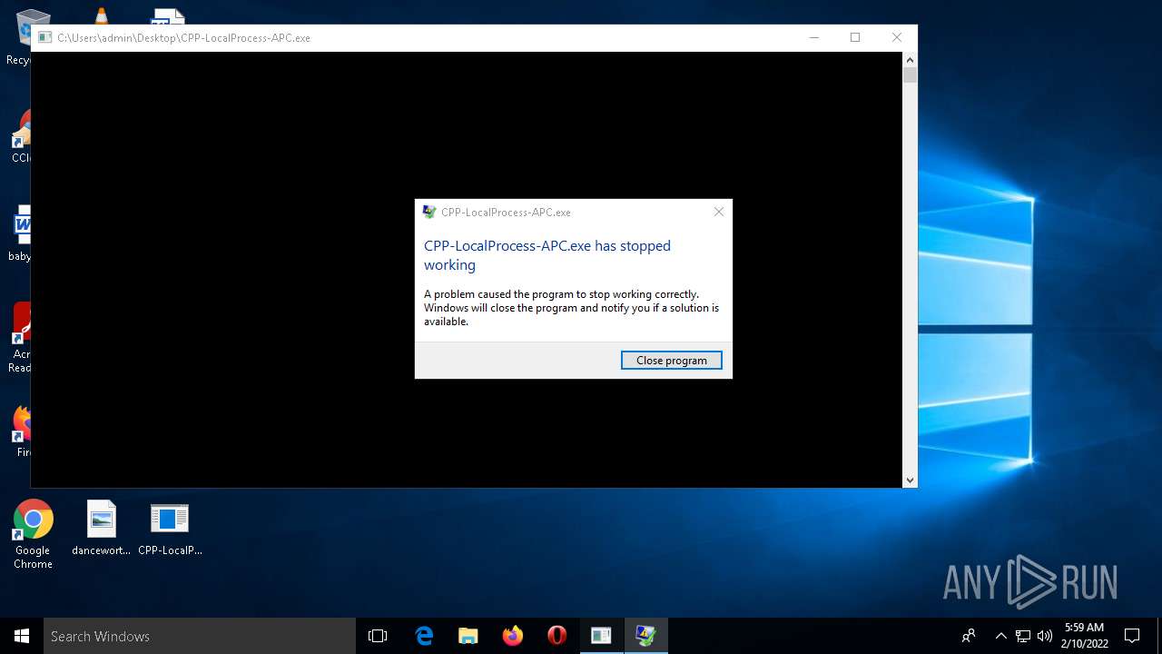Viewport: 1162px width, 654px height.
Task: Select Acrobat Reader desktop shortcut
Action: click(20, 338)
